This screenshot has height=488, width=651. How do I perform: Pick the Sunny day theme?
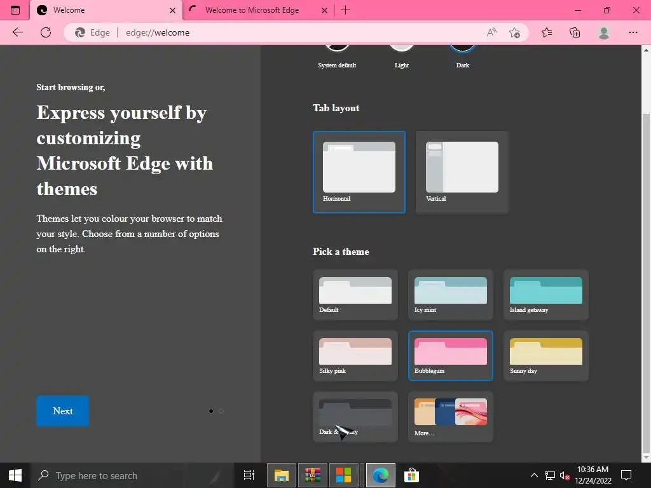tap(546, 356)
